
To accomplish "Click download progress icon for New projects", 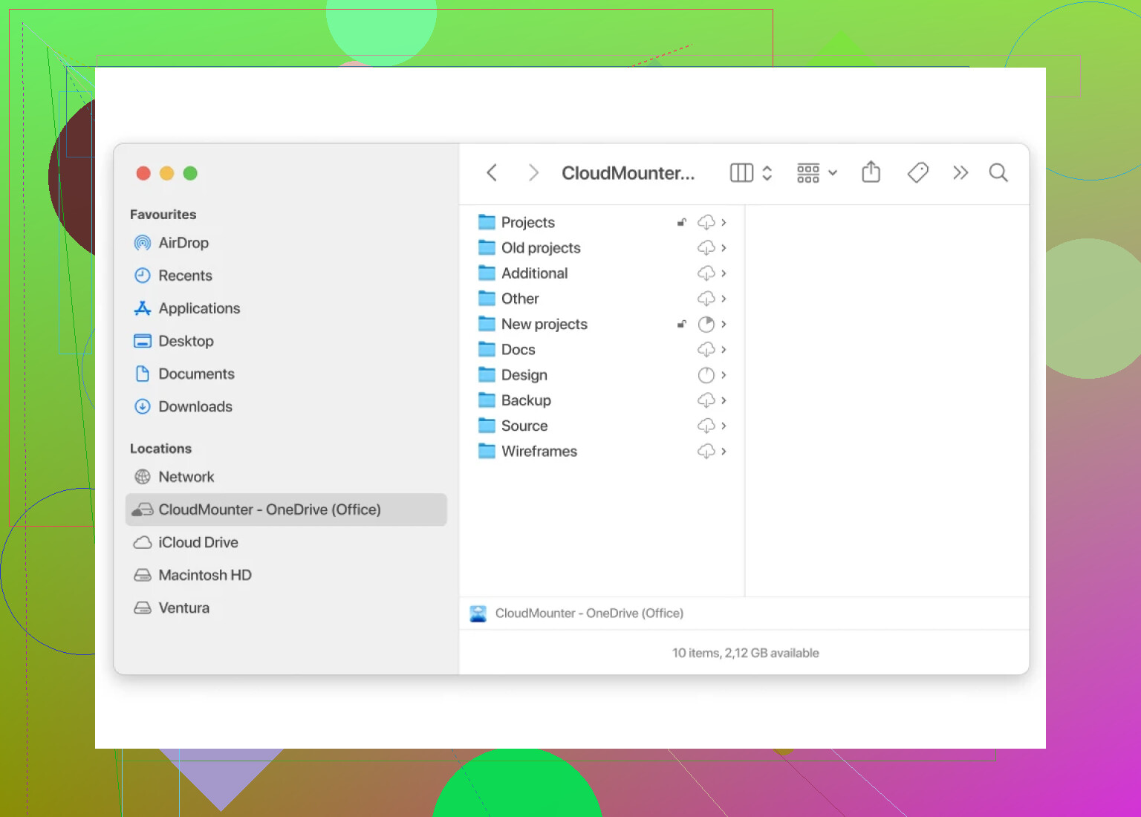I will tap(706, 324).
